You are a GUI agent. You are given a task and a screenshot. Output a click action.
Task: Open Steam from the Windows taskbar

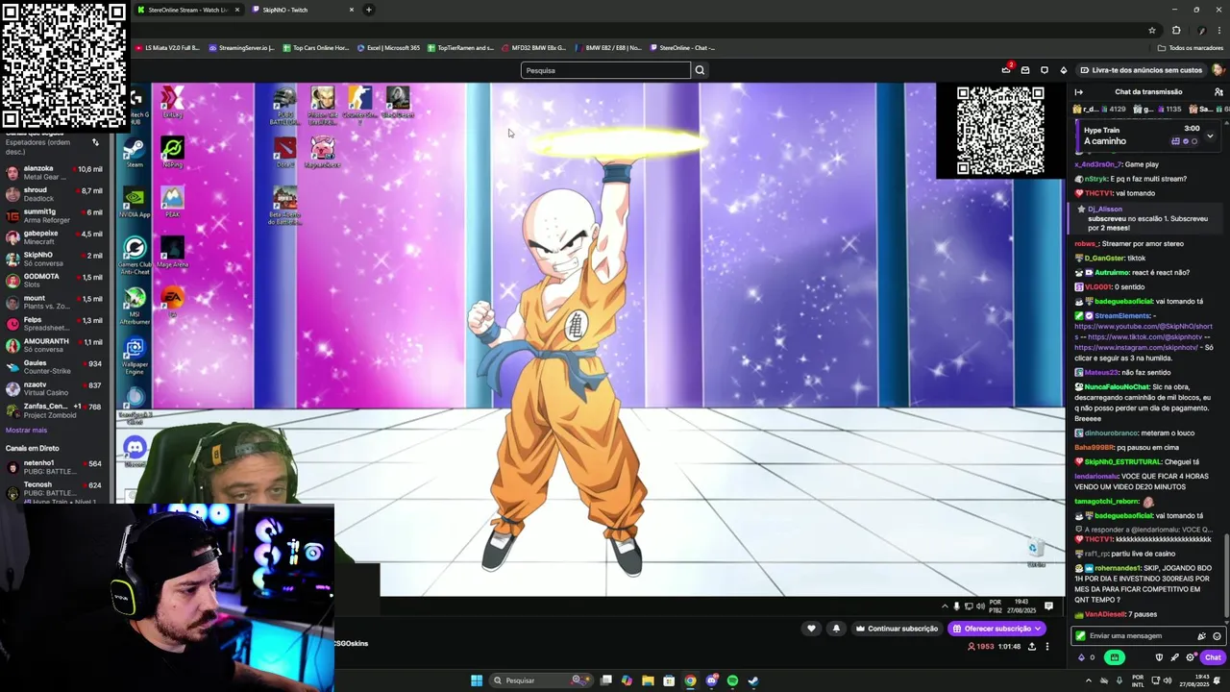coord(753,680)
